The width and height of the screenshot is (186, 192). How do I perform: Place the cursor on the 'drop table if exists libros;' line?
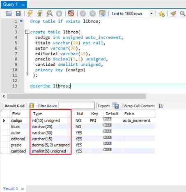pos(65,21)
